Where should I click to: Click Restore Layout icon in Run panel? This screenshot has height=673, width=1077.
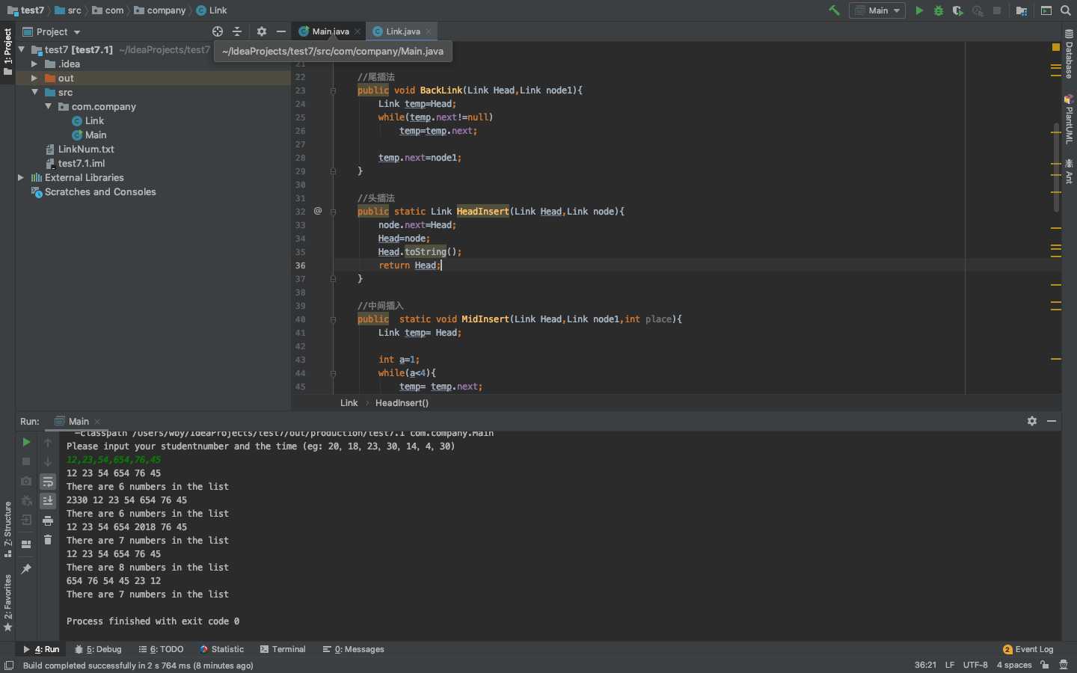point(26,544)
